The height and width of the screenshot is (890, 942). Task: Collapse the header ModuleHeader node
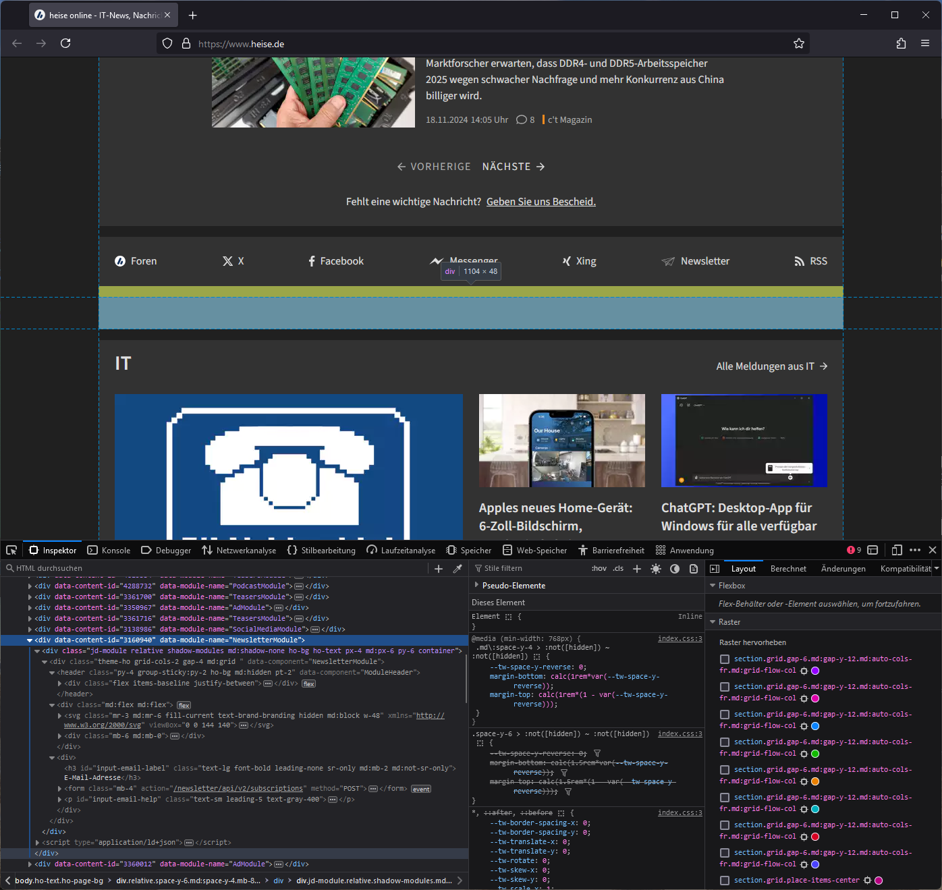coord(52,673)
